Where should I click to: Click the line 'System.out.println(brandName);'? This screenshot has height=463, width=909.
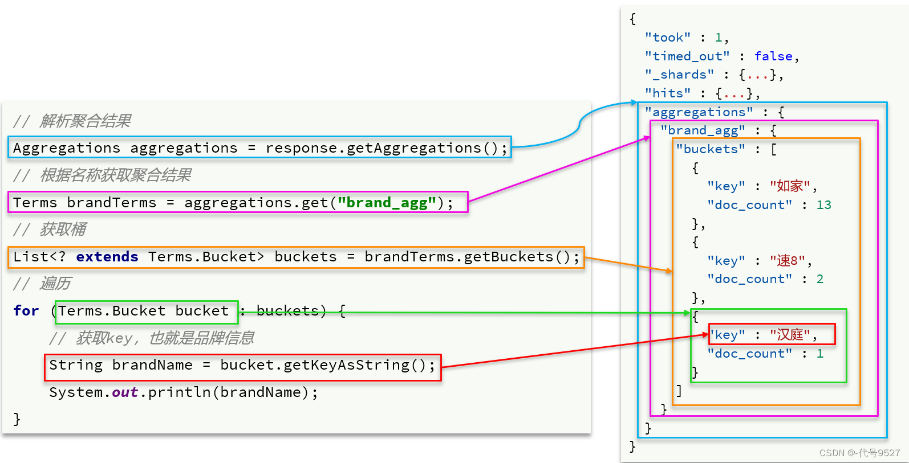(184, 392)
